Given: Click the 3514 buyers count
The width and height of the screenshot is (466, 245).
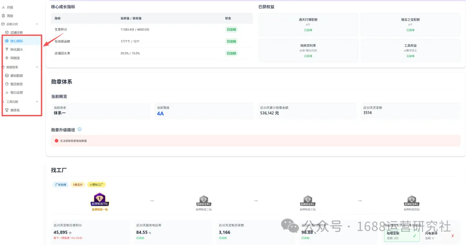Looking at the screenshot, I should (x=367, y=113).
